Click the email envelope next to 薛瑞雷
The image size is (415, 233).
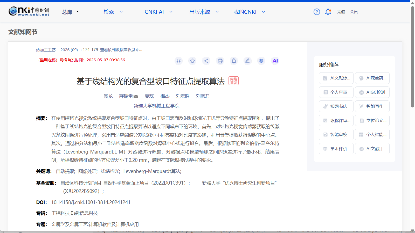(136, 96)
